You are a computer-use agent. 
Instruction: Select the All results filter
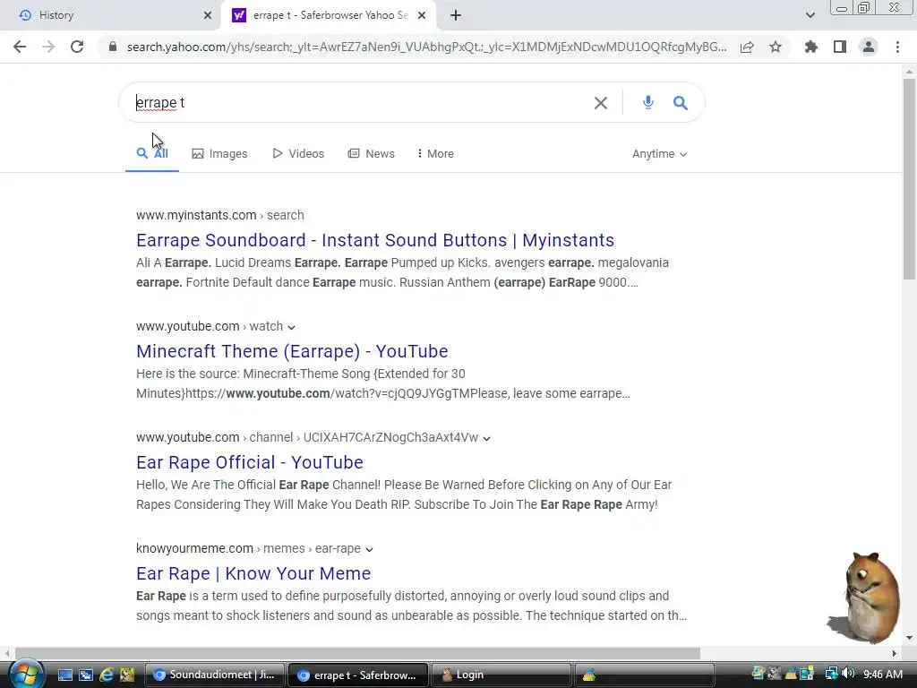coord(152,153)
